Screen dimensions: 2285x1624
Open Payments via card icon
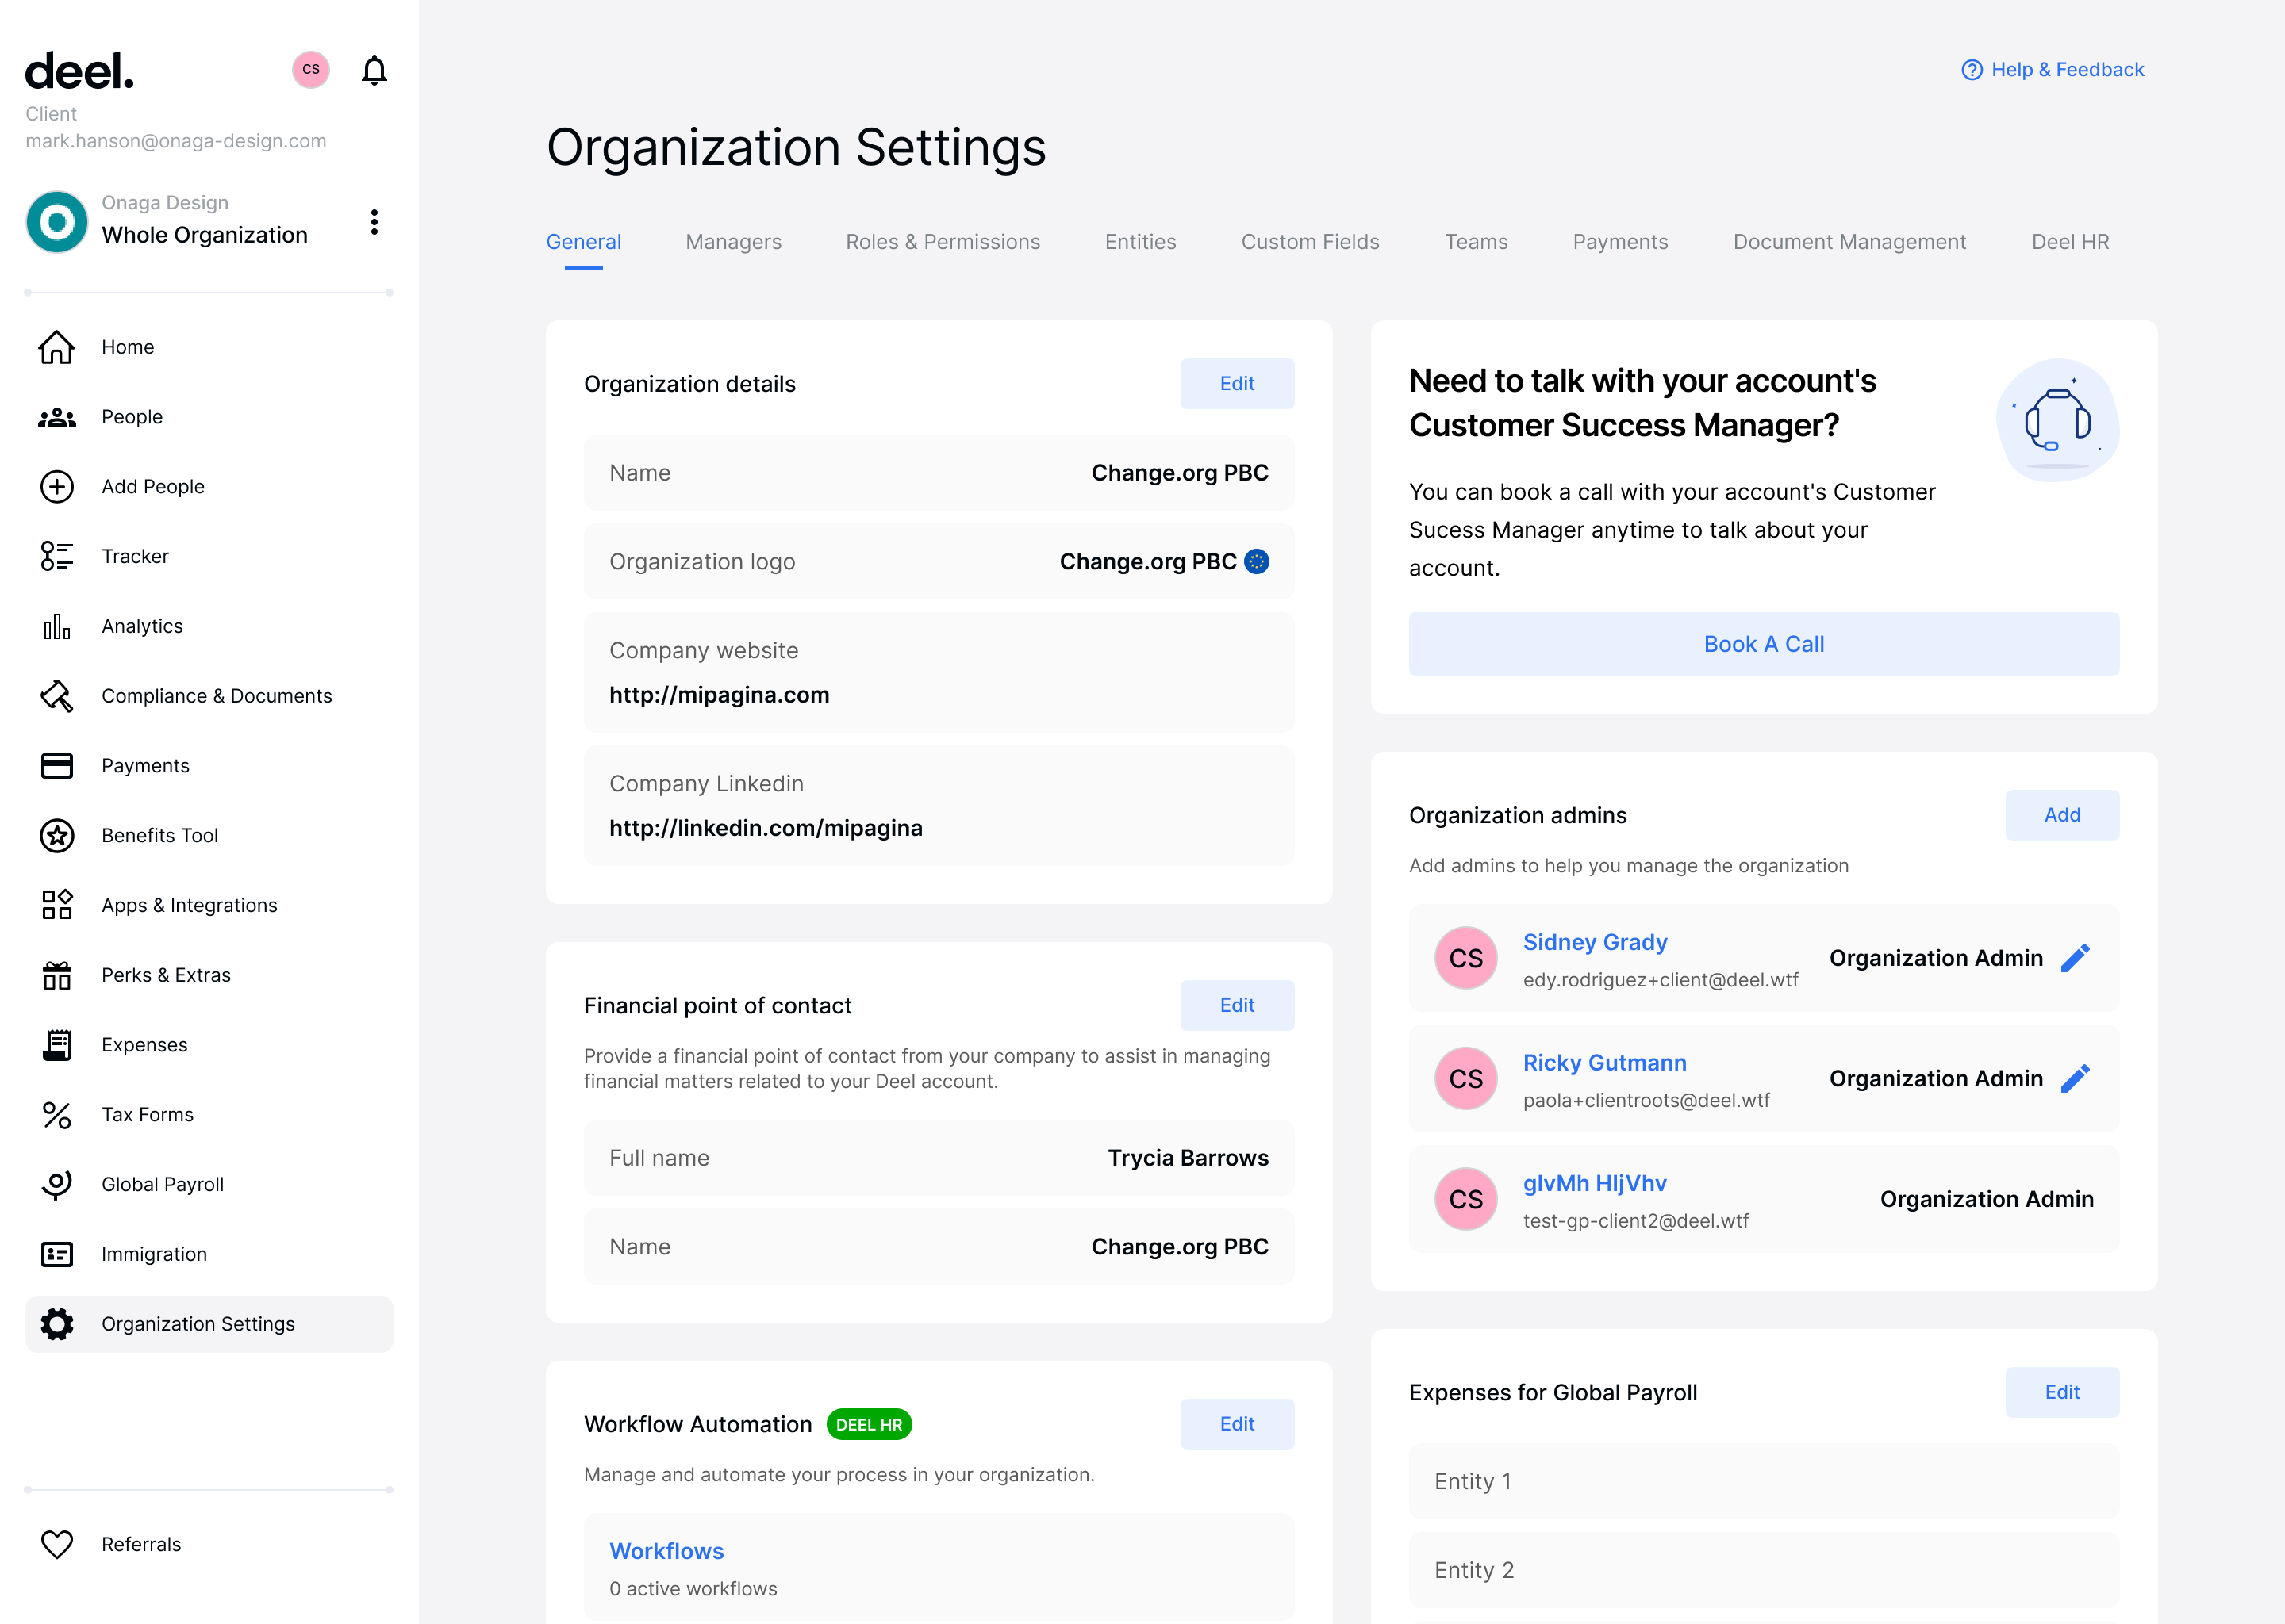click(x=57, y=766)
